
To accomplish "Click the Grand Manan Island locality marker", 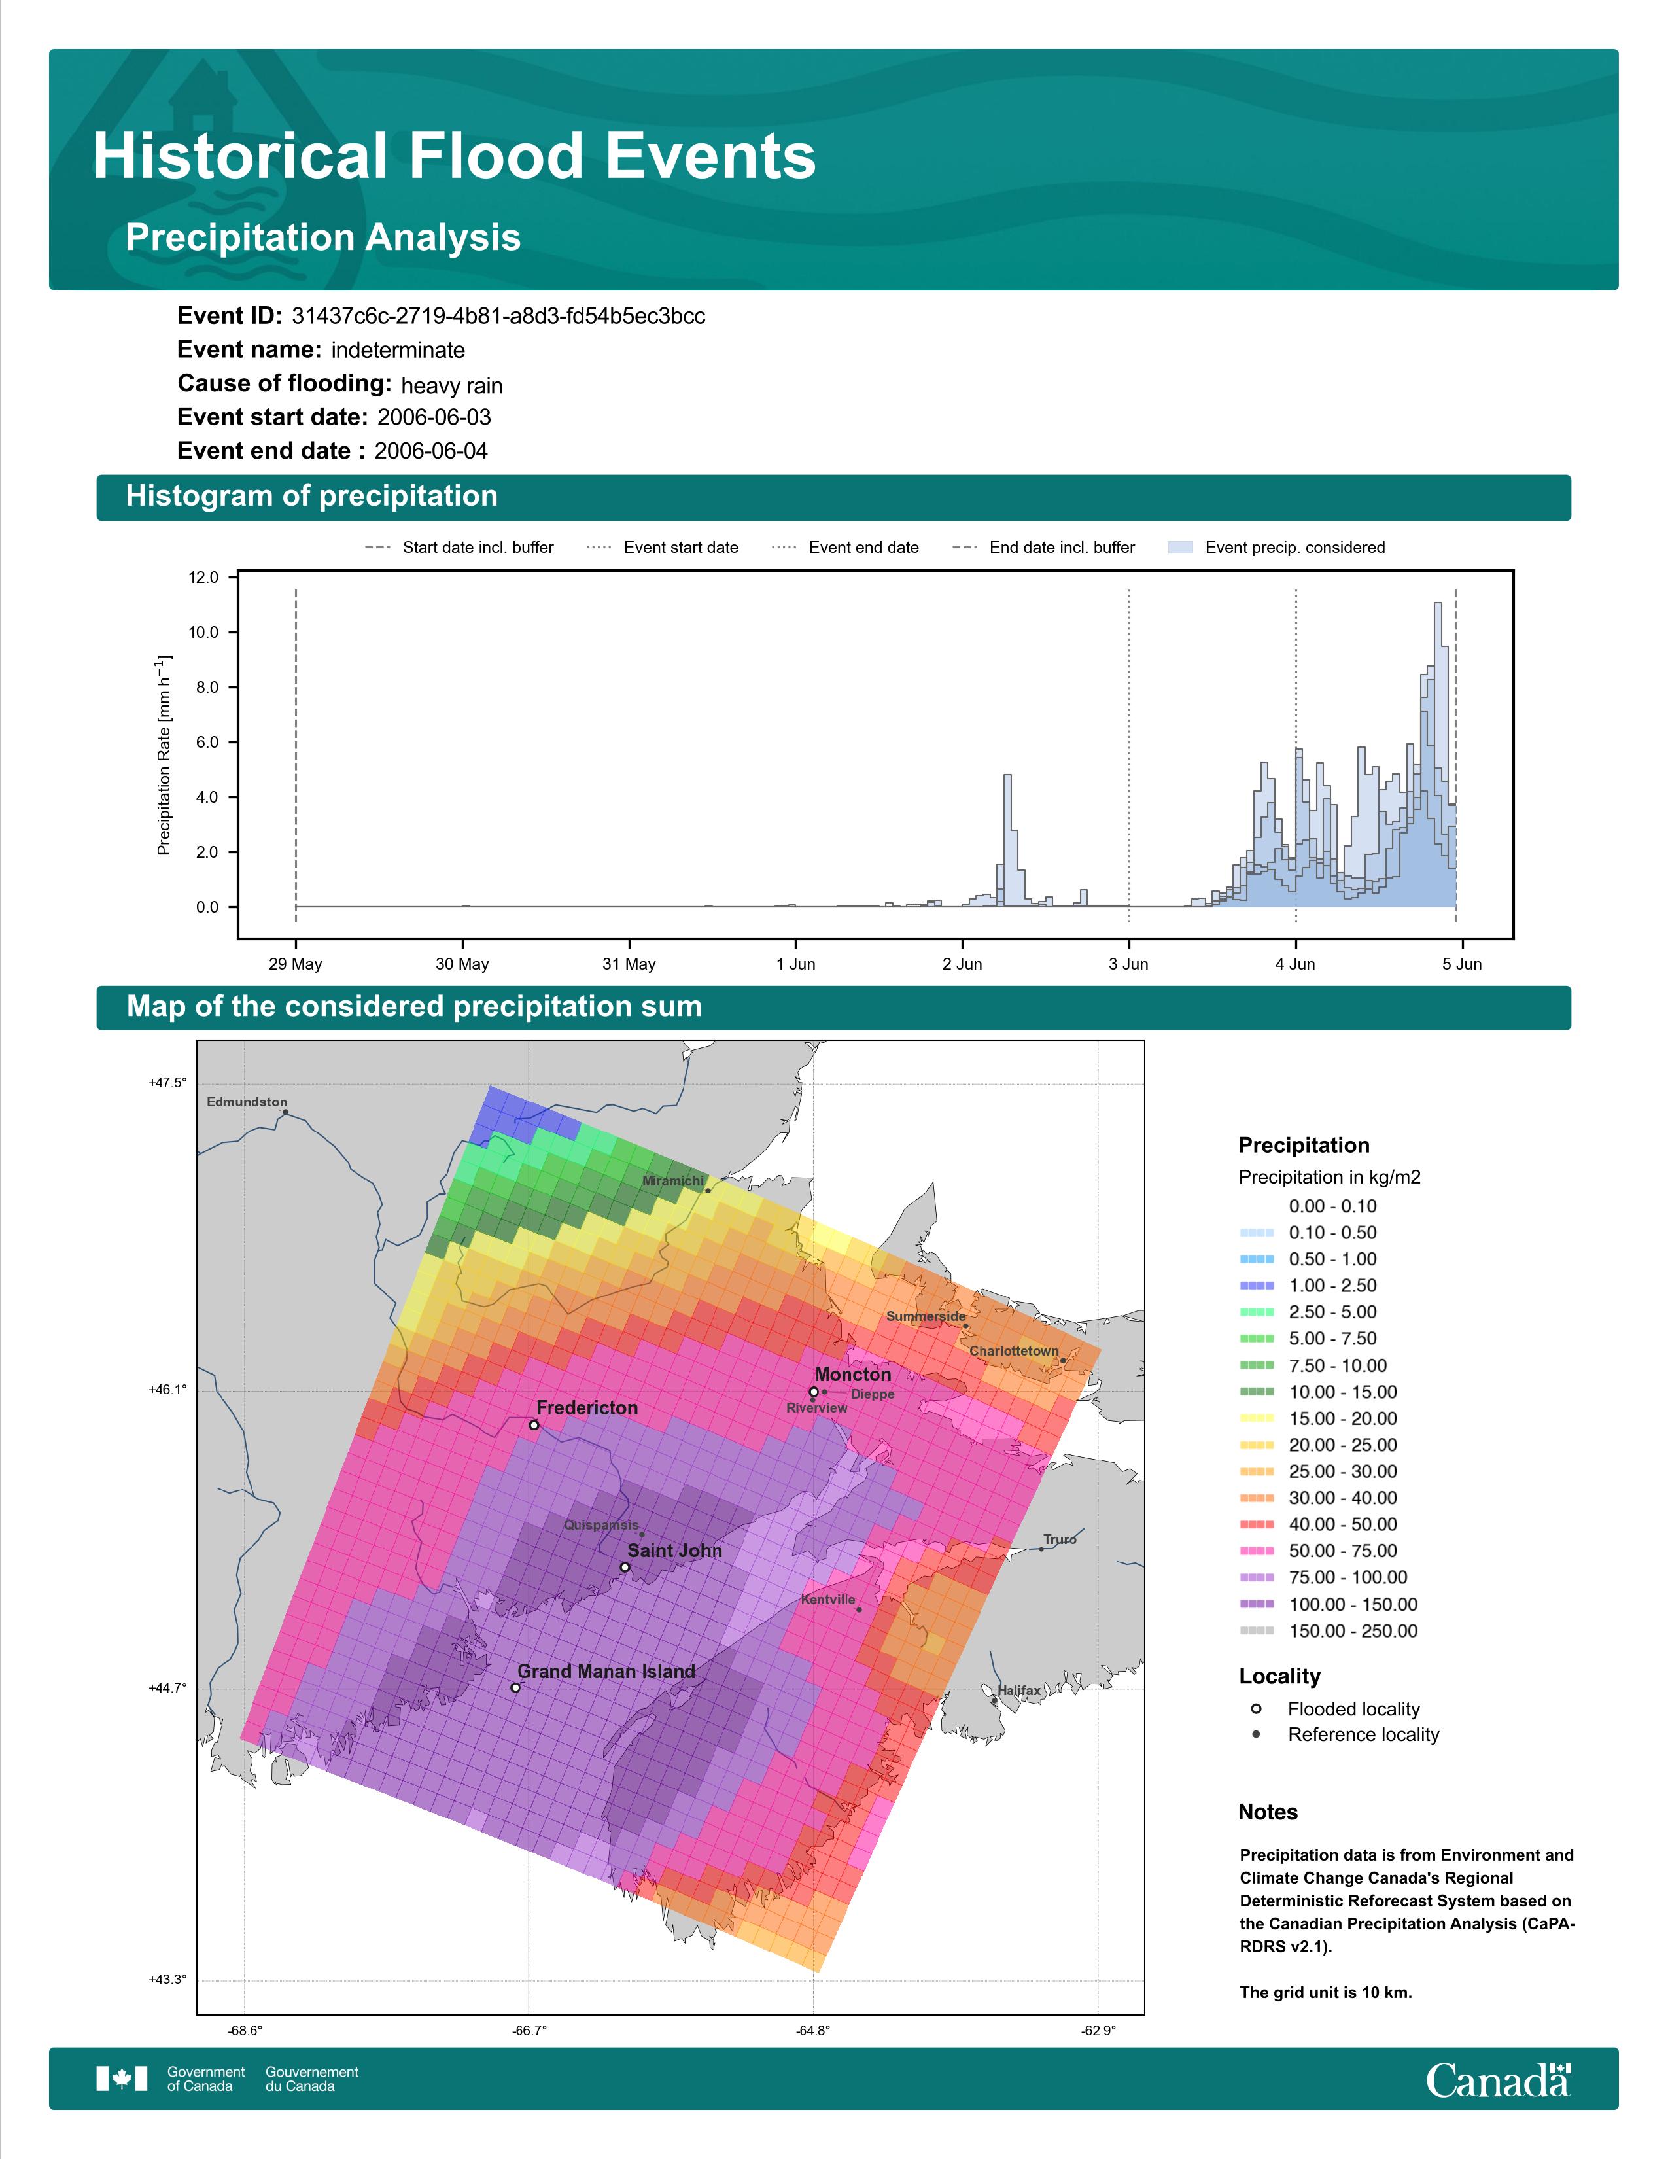I will [515, 1687].
